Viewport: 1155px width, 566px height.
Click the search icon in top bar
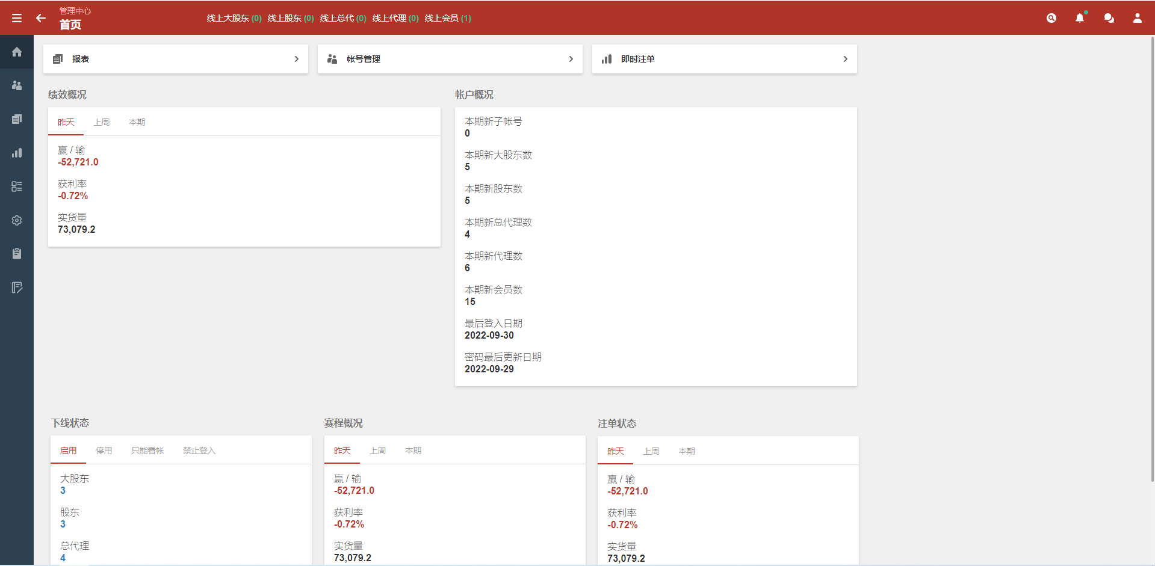coord(1051,18)
